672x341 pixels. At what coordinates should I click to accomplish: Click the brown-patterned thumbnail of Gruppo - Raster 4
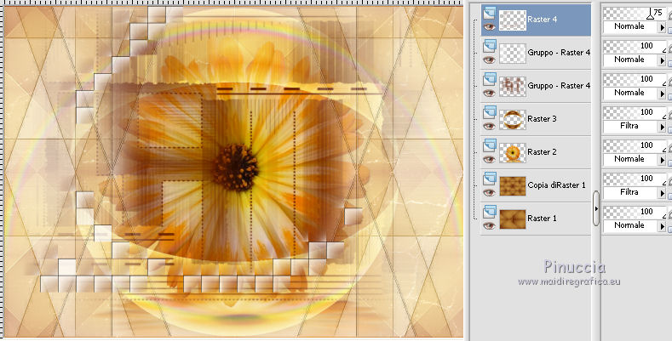pos(513,87)
